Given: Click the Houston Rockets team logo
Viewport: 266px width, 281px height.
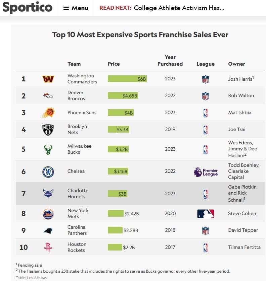Looking at the screenshot, I should 48,248.
